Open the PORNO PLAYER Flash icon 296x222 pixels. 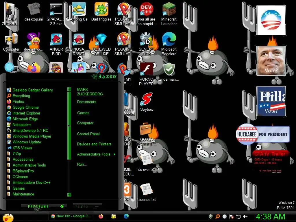(146, 74)
